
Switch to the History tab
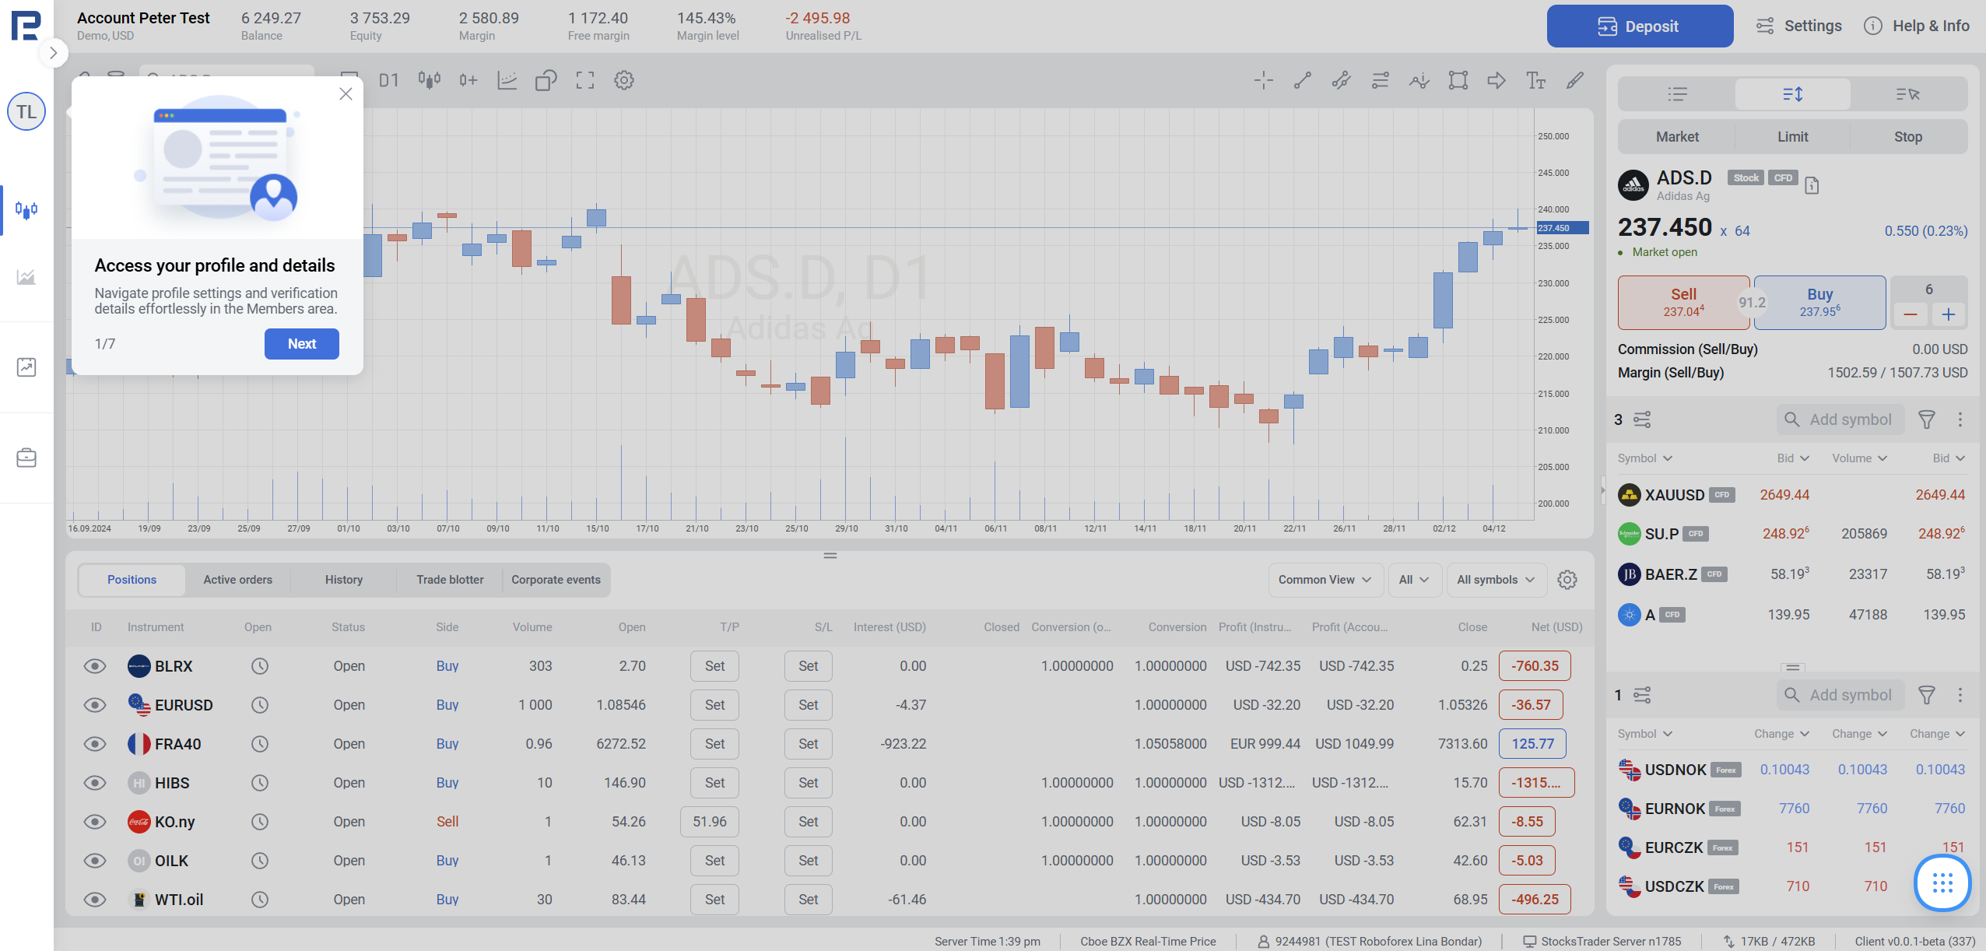coord(343,580)
